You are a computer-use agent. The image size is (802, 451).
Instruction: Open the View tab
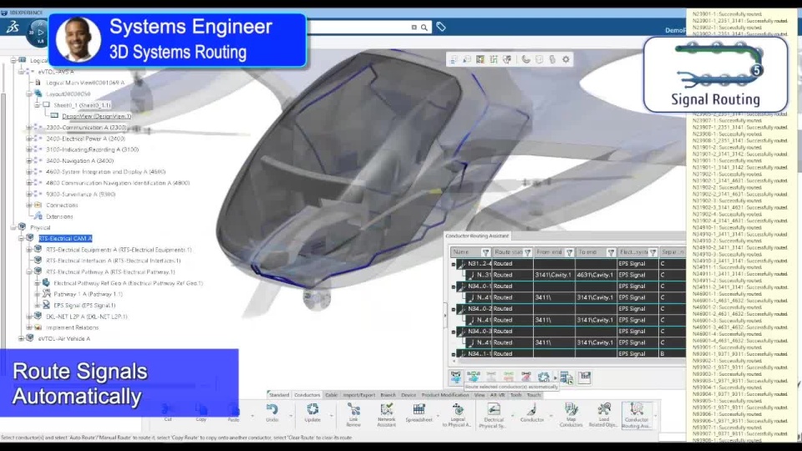tap(480, 395)
